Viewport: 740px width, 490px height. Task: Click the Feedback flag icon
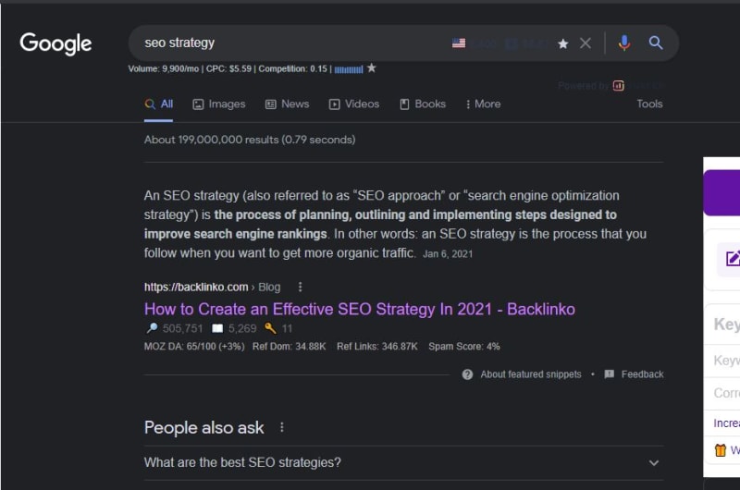(x=610, y=374)
